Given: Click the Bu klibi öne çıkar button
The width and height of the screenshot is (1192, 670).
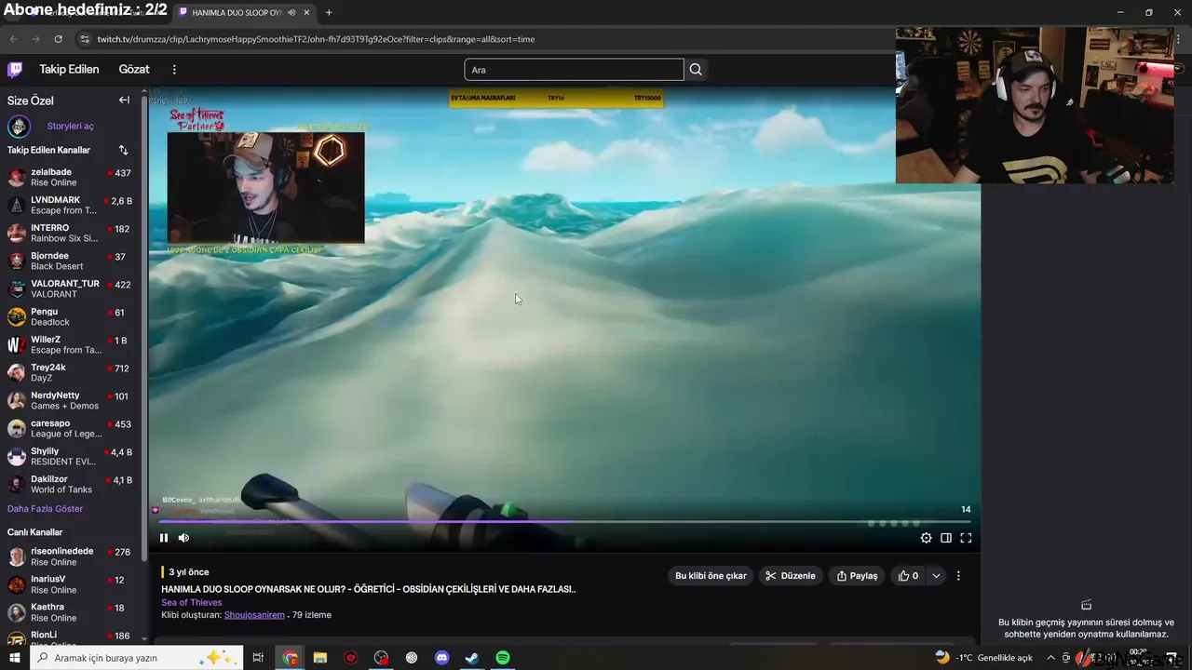Looking at the screenshot, I should [711, 576].
